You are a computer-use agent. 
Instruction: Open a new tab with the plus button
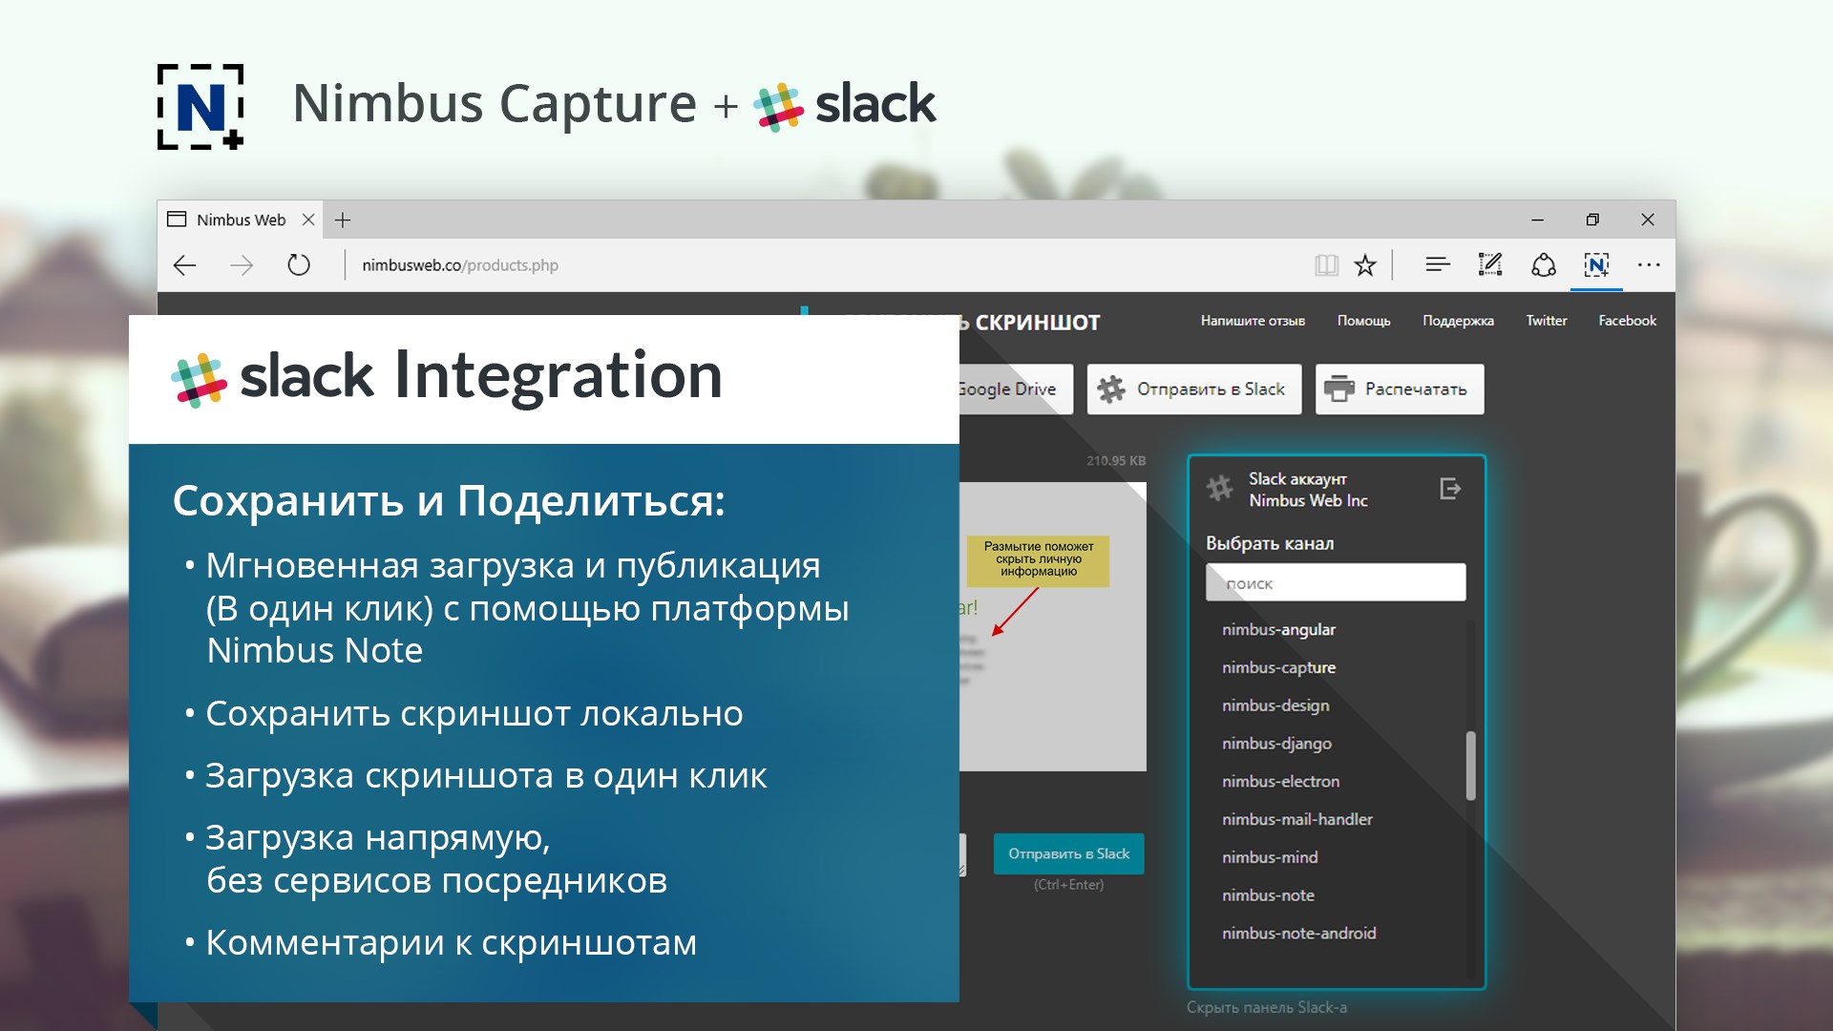(x=343, y=221)
